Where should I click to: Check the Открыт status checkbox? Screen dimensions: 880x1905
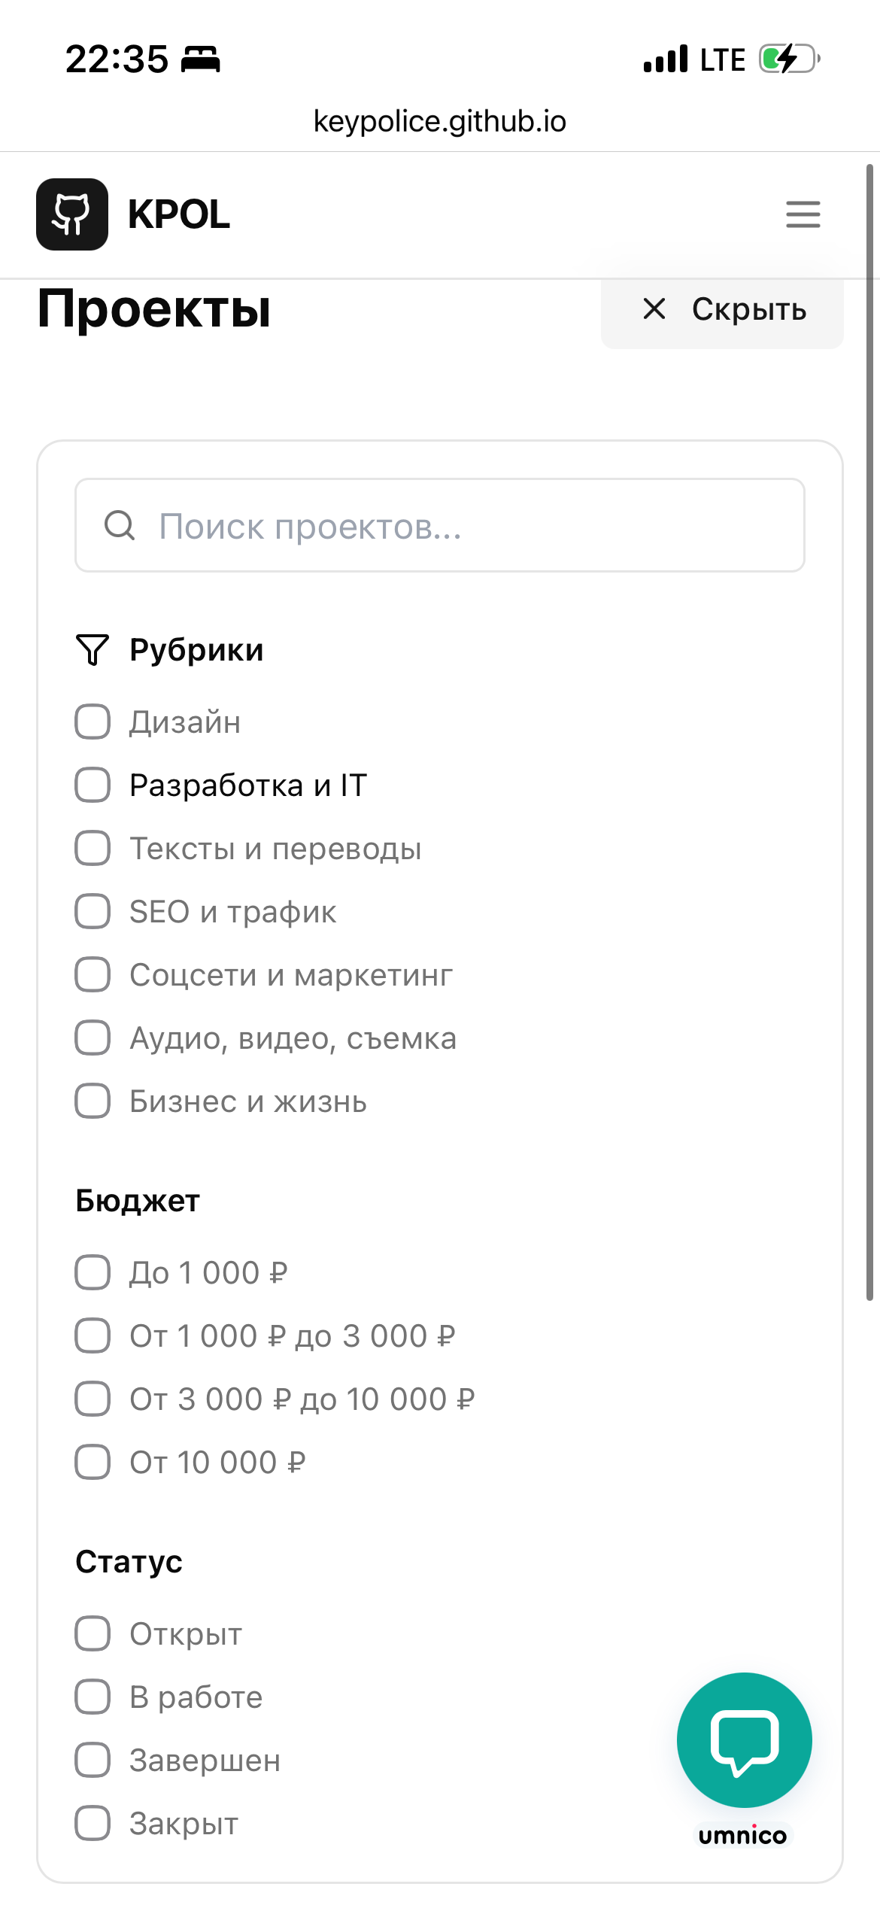pyautogui.click(x=91, y=1633)
